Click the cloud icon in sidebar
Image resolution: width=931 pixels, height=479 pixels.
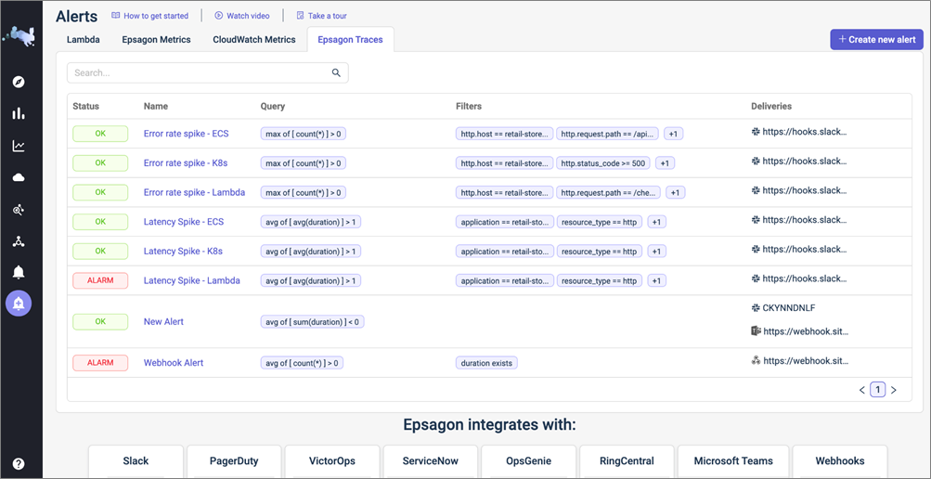[19, 177]
